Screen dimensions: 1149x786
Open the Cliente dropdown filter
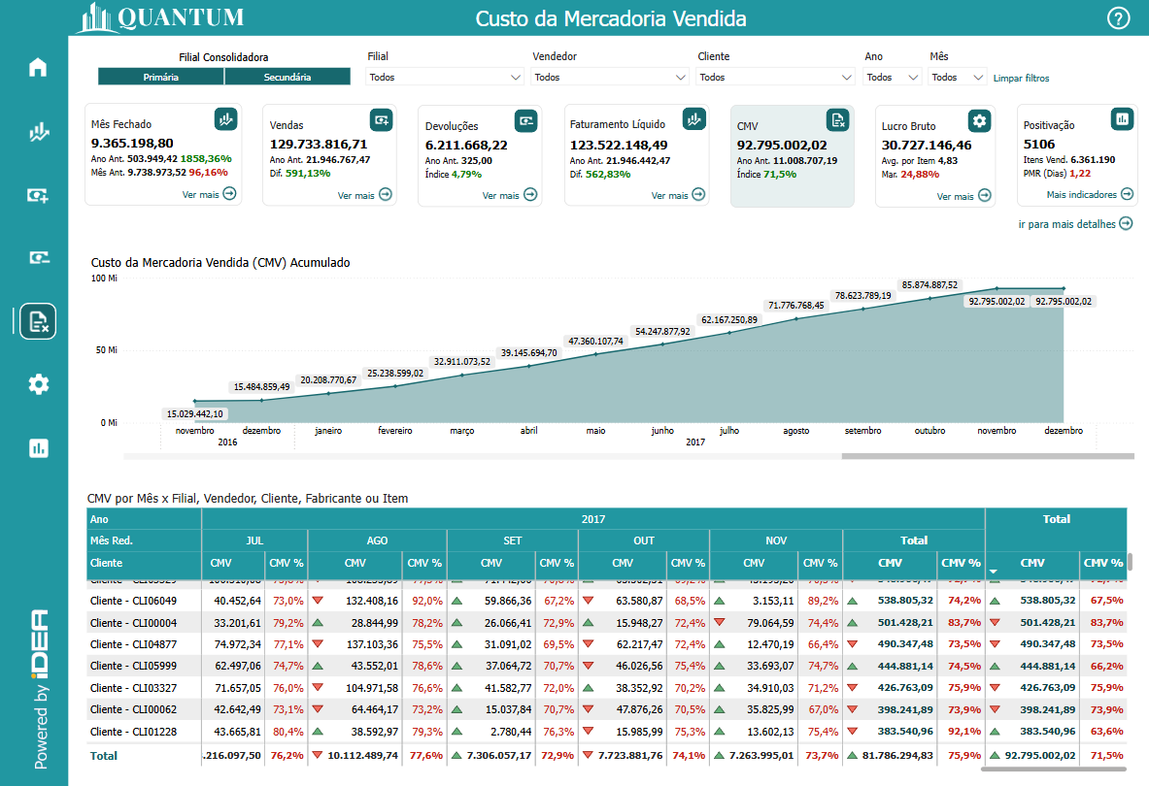775,77
